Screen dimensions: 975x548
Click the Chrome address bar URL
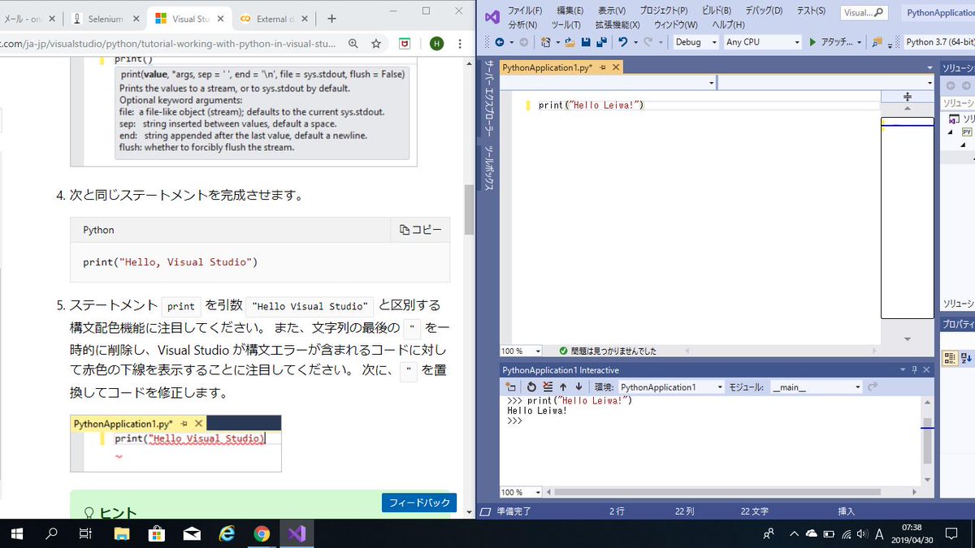pos(168,43)
